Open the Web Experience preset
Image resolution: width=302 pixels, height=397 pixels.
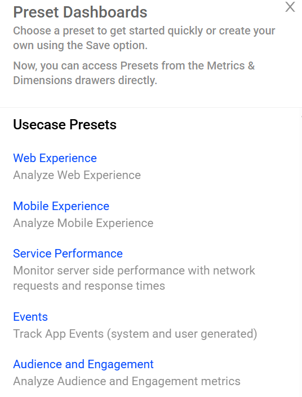click(55, 158)
